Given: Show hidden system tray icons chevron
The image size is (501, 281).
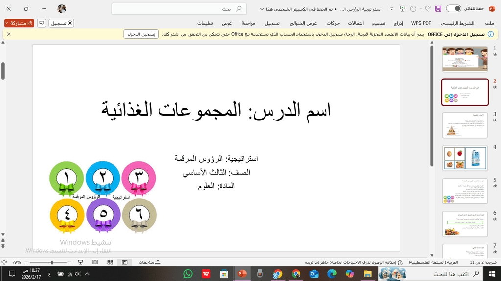Looking at the screenshot, I should click(87, 274).
